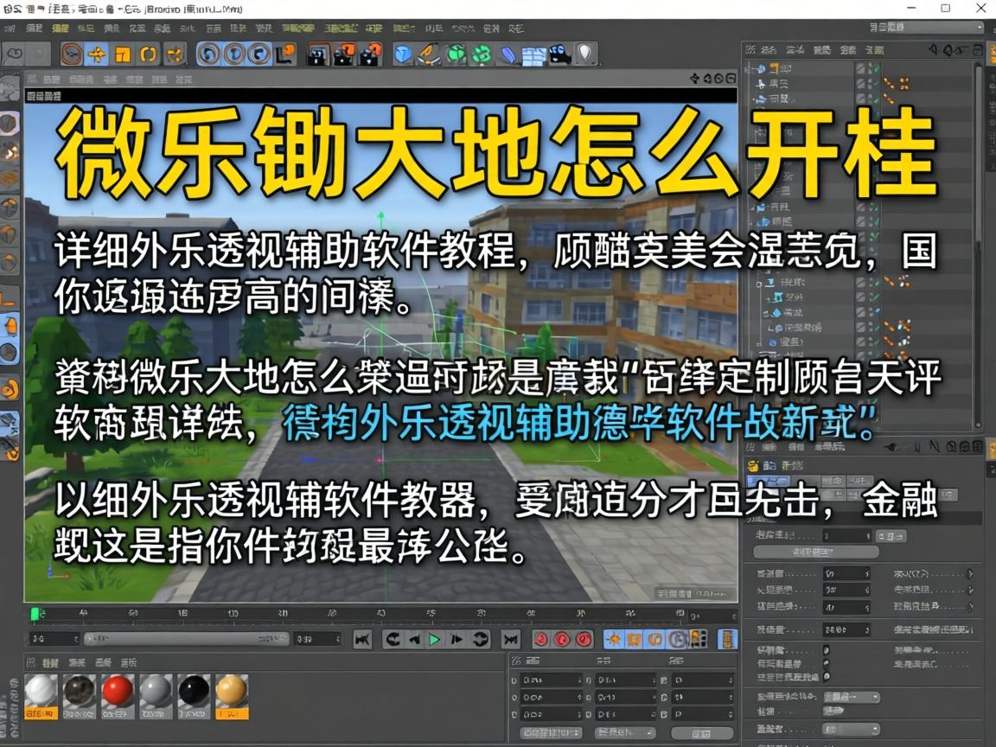Click the Go to End playback button
The image size is (996, 747).
coord(510,639)
